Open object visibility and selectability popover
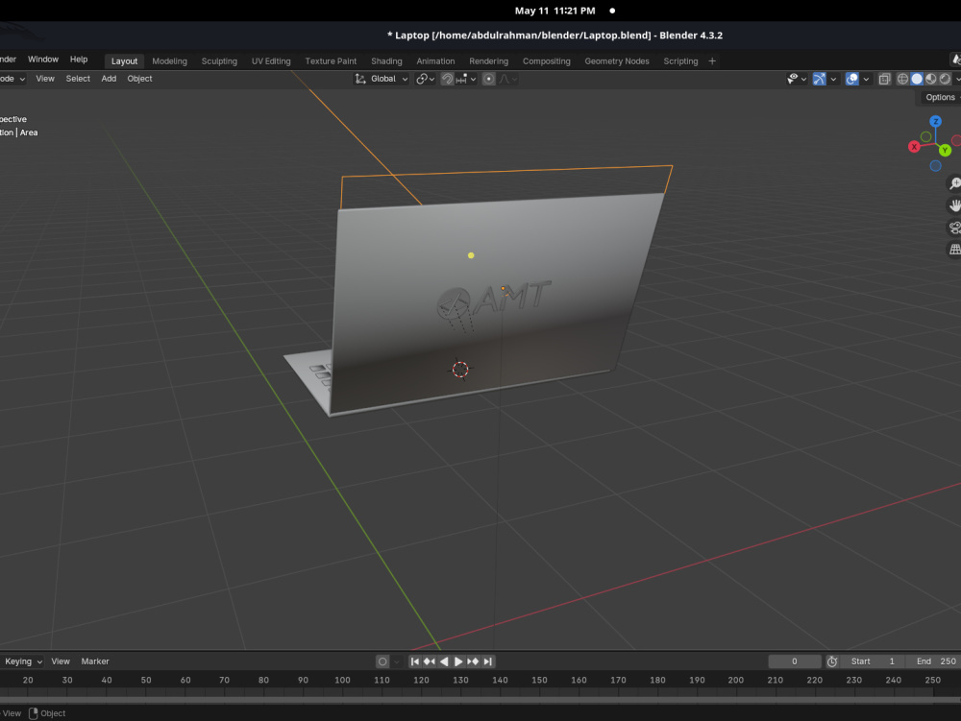The image size is (961, 721). pyautogui.click(x=797, y=79)
